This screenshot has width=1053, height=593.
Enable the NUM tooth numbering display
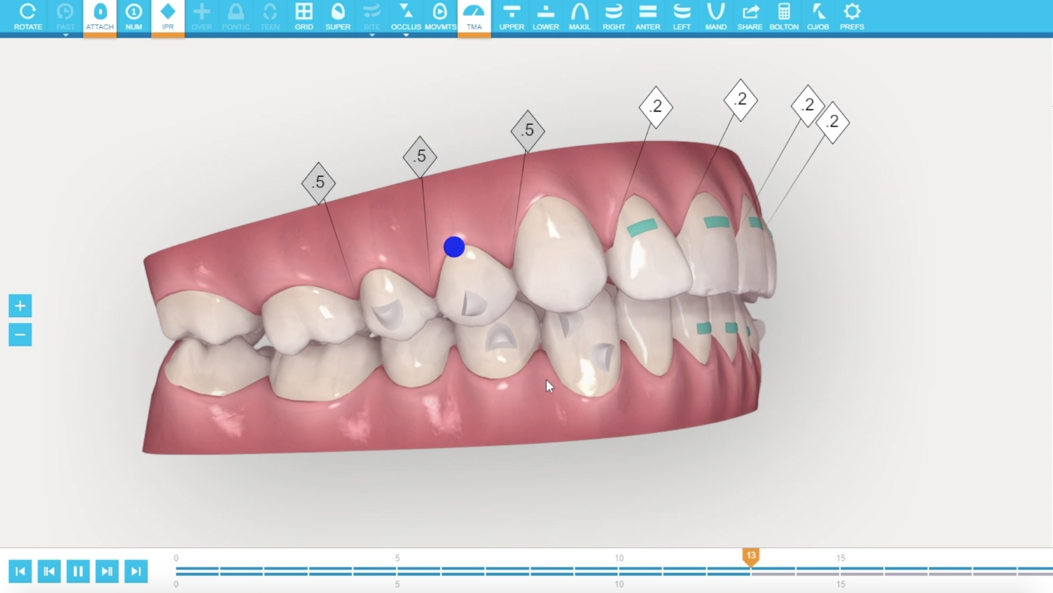point(134,15)
